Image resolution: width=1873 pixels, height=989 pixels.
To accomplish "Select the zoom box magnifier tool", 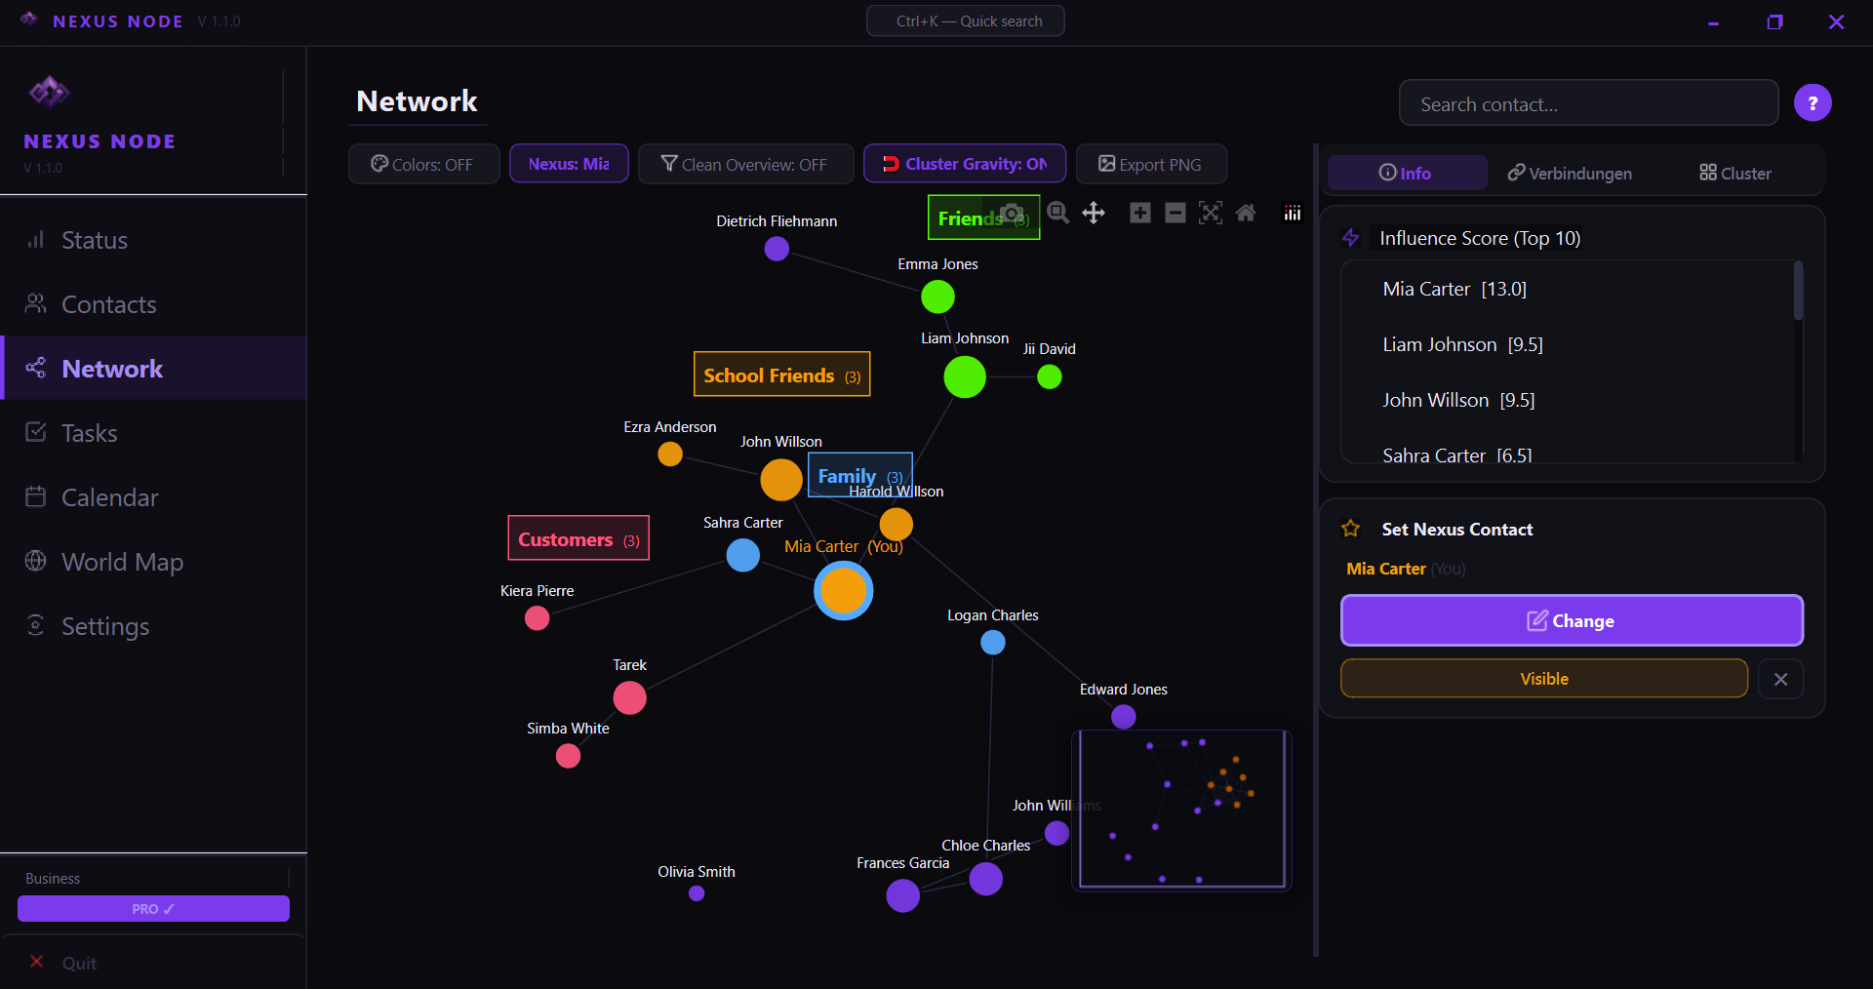I will (x=1057, y=213).
